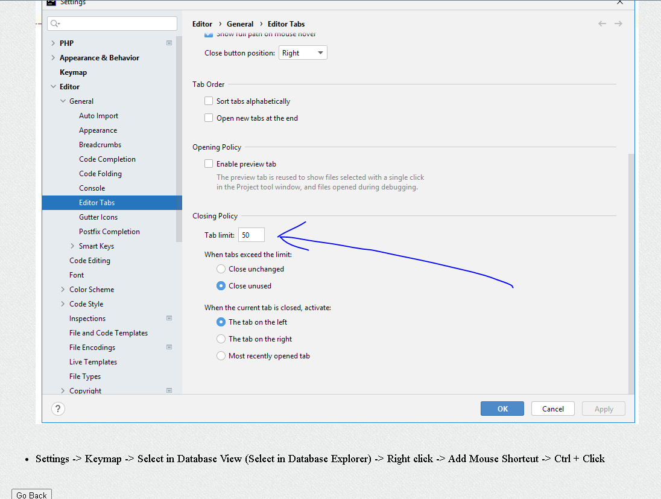This screenshot has height=499, width=661.
Task: Click General in the breadcrumb path
Action: pos(240,24)
